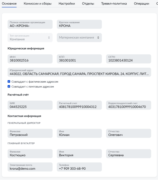Click the Электронная почта field
Image resolution: width=158 pixels, height=180 pixels.
pos(30,167)
